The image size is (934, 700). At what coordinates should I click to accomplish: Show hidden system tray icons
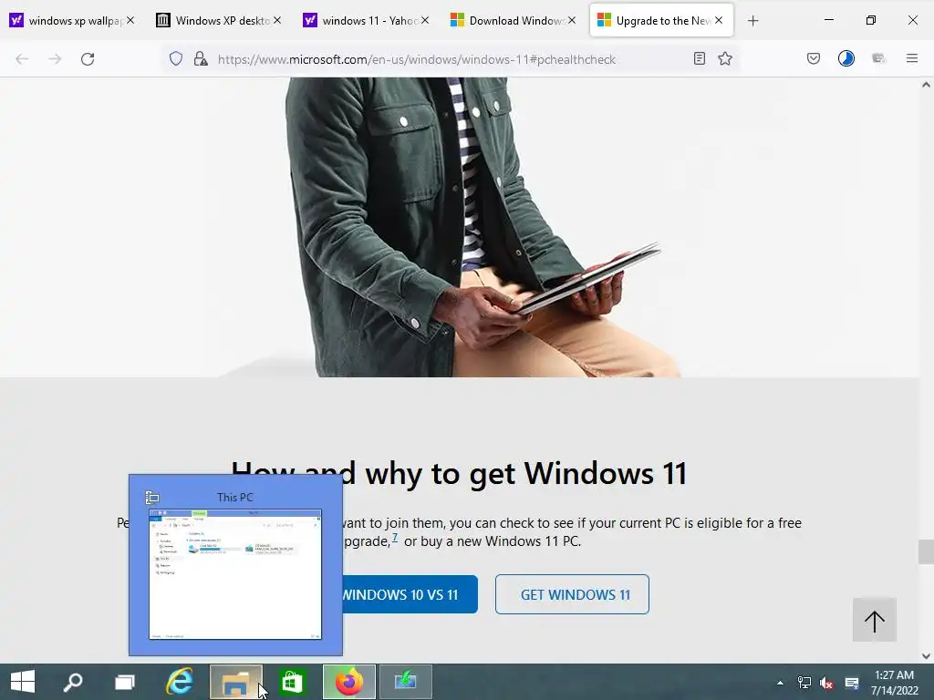pos(780,683)
